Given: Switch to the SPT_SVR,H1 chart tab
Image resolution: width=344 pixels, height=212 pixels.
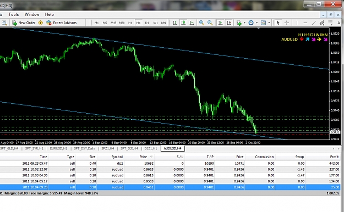Looking at the screenshot, I should click(34, 148).
